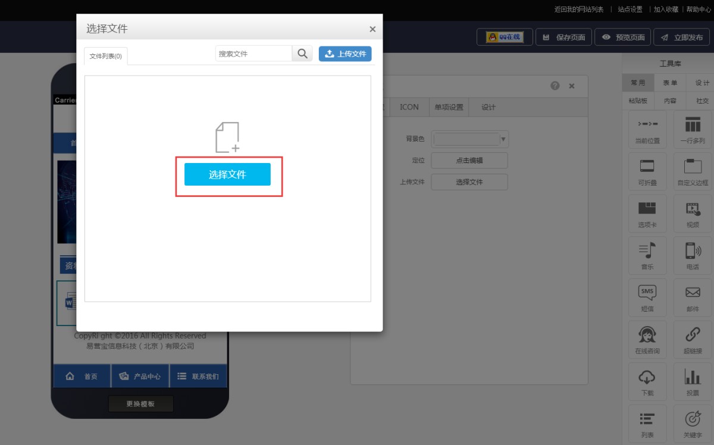Select the 下载 download tool
Viewport: 714px width, 445px height.
pyautogui.click(x=647, y=381)
